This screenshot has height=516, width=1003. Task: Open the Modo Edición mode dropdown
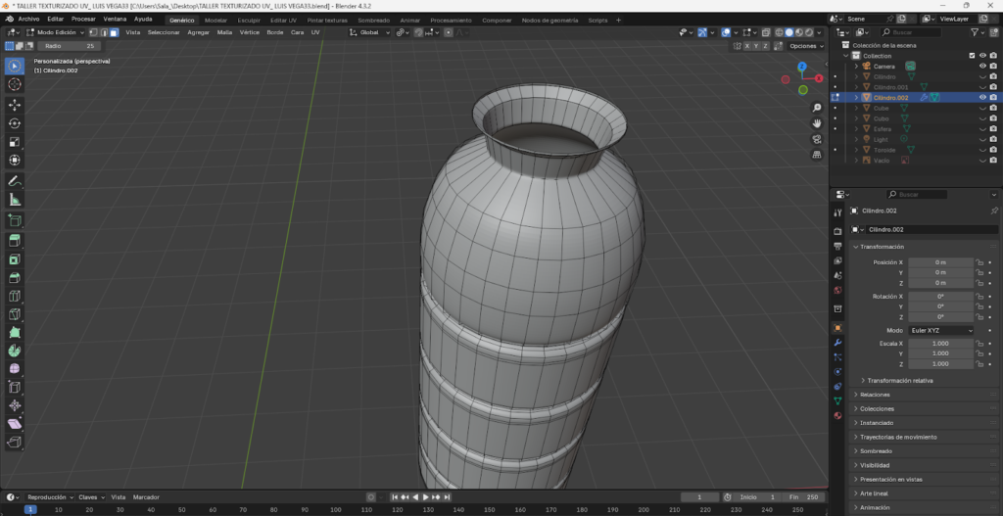pos(55,32)
